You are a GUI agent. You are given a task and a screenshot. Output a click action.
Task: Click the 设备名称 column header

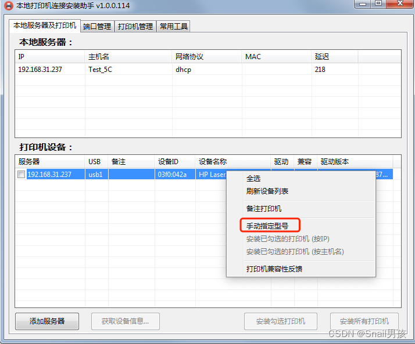coord(233,162)
